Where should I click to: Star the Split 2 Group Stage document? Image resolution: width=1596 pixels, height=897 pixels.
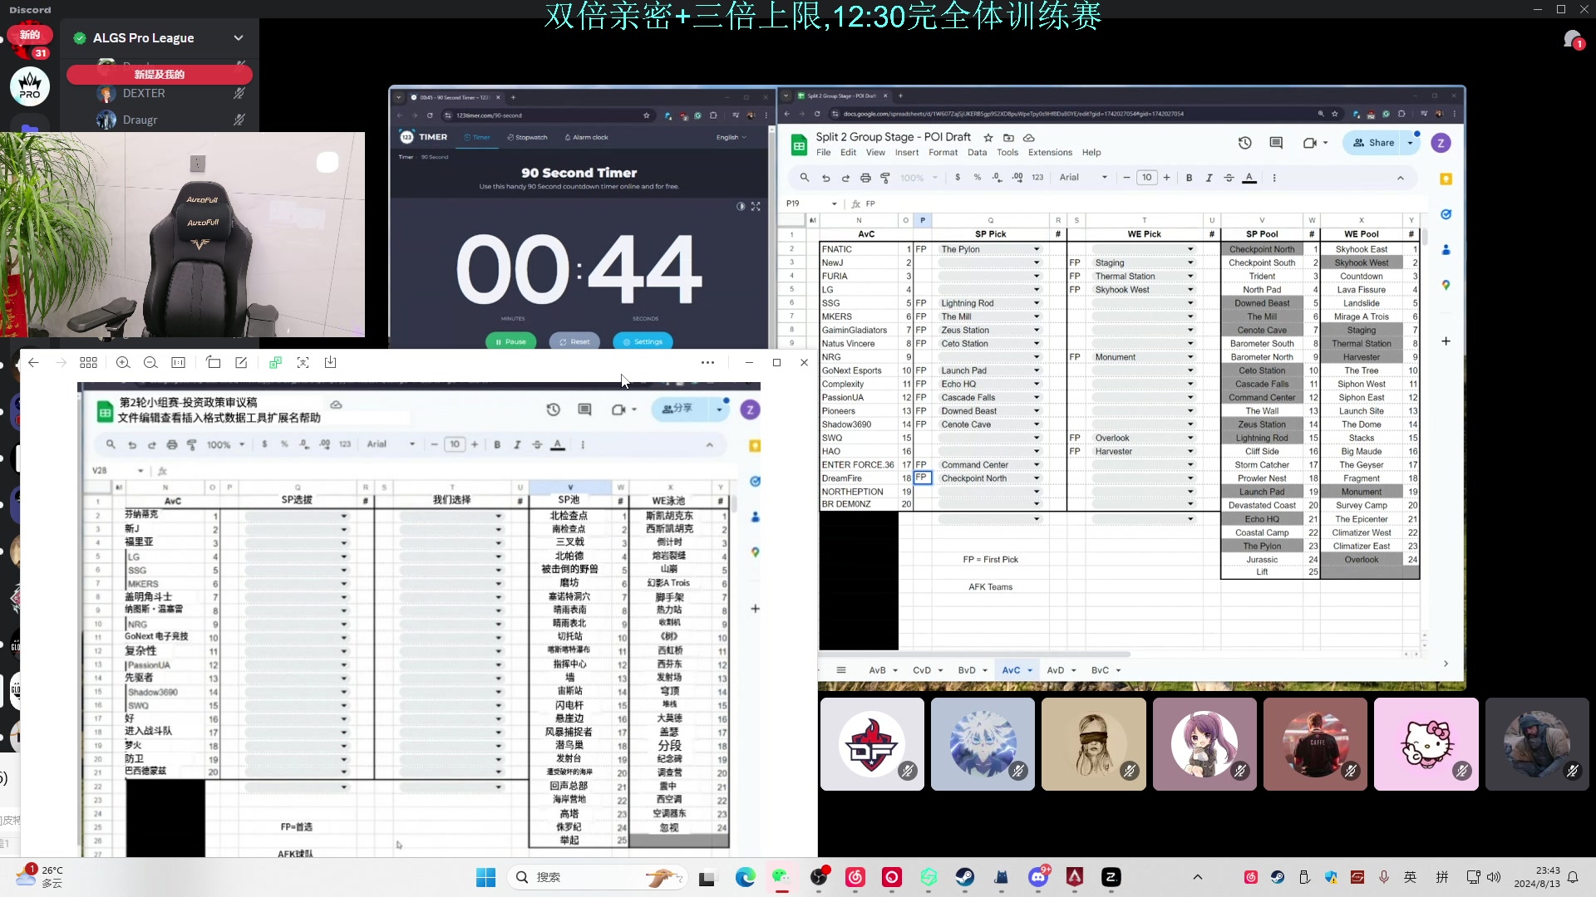(x=988, y=138)
